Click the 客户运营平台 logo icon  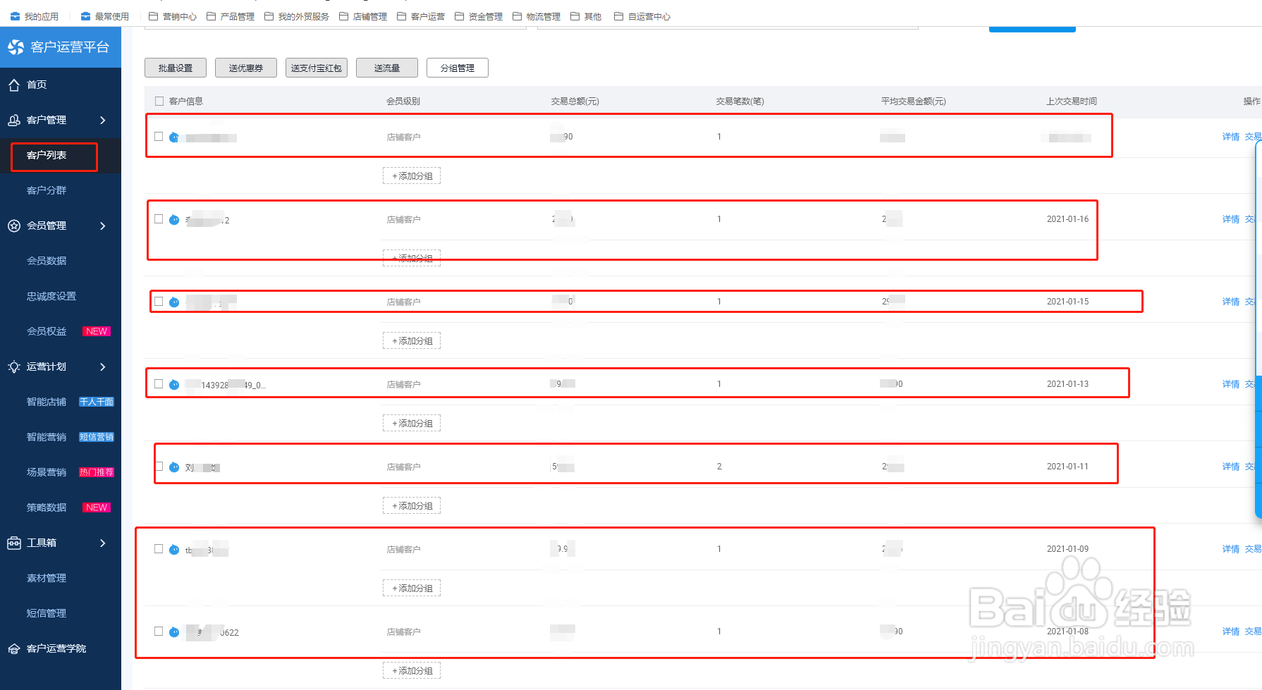coord(16,47)
